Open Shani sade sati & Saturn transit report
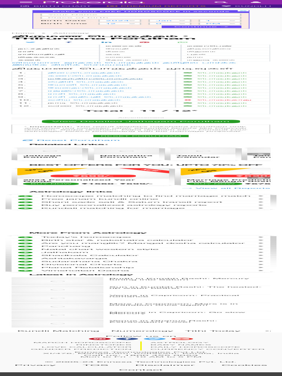Image resolution: width=282 pixels, height=376 pixels. [132, 202]
